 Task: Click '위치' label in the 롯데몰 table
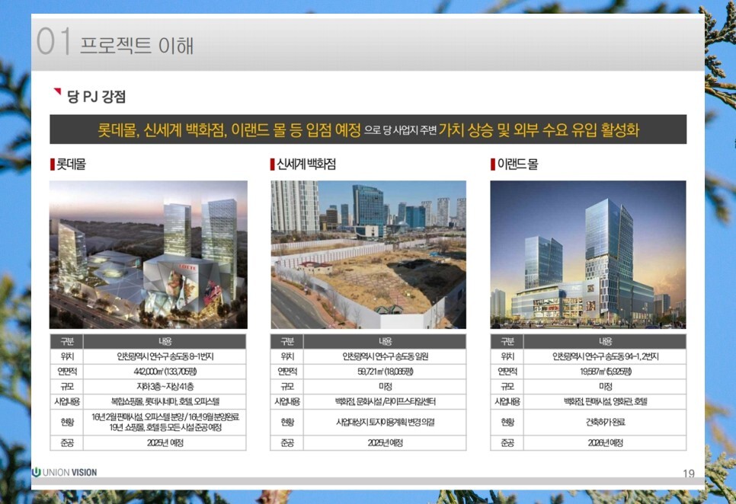66,356
